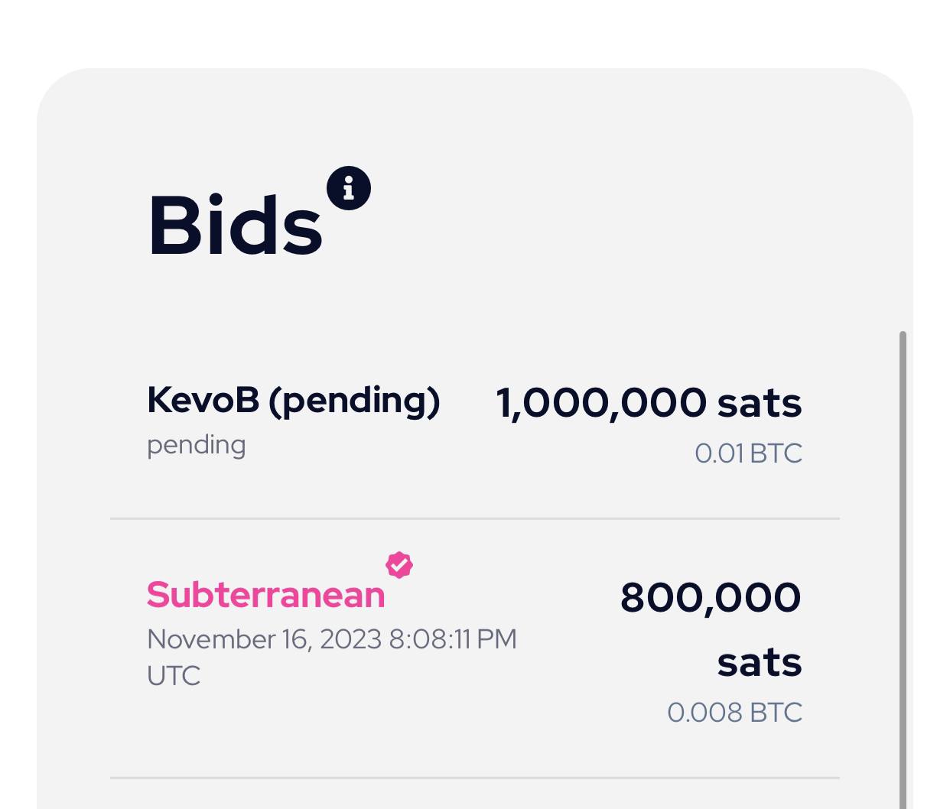
Task: Select the KevoB (pending) bidder name
Action: [x=294, y=401]
